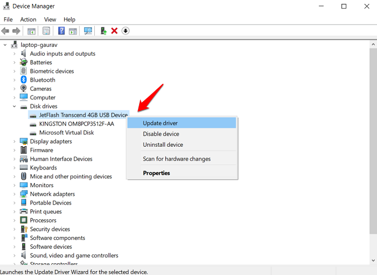Click the Audio inputs and outputs speaker icon

(23, 53)
